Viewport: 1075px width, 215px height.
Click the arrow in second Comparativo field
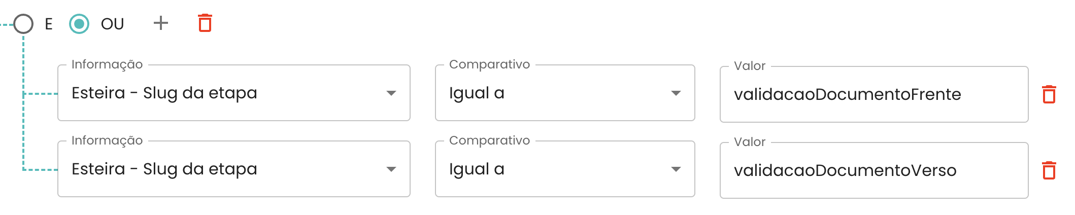tap(676, 169)
